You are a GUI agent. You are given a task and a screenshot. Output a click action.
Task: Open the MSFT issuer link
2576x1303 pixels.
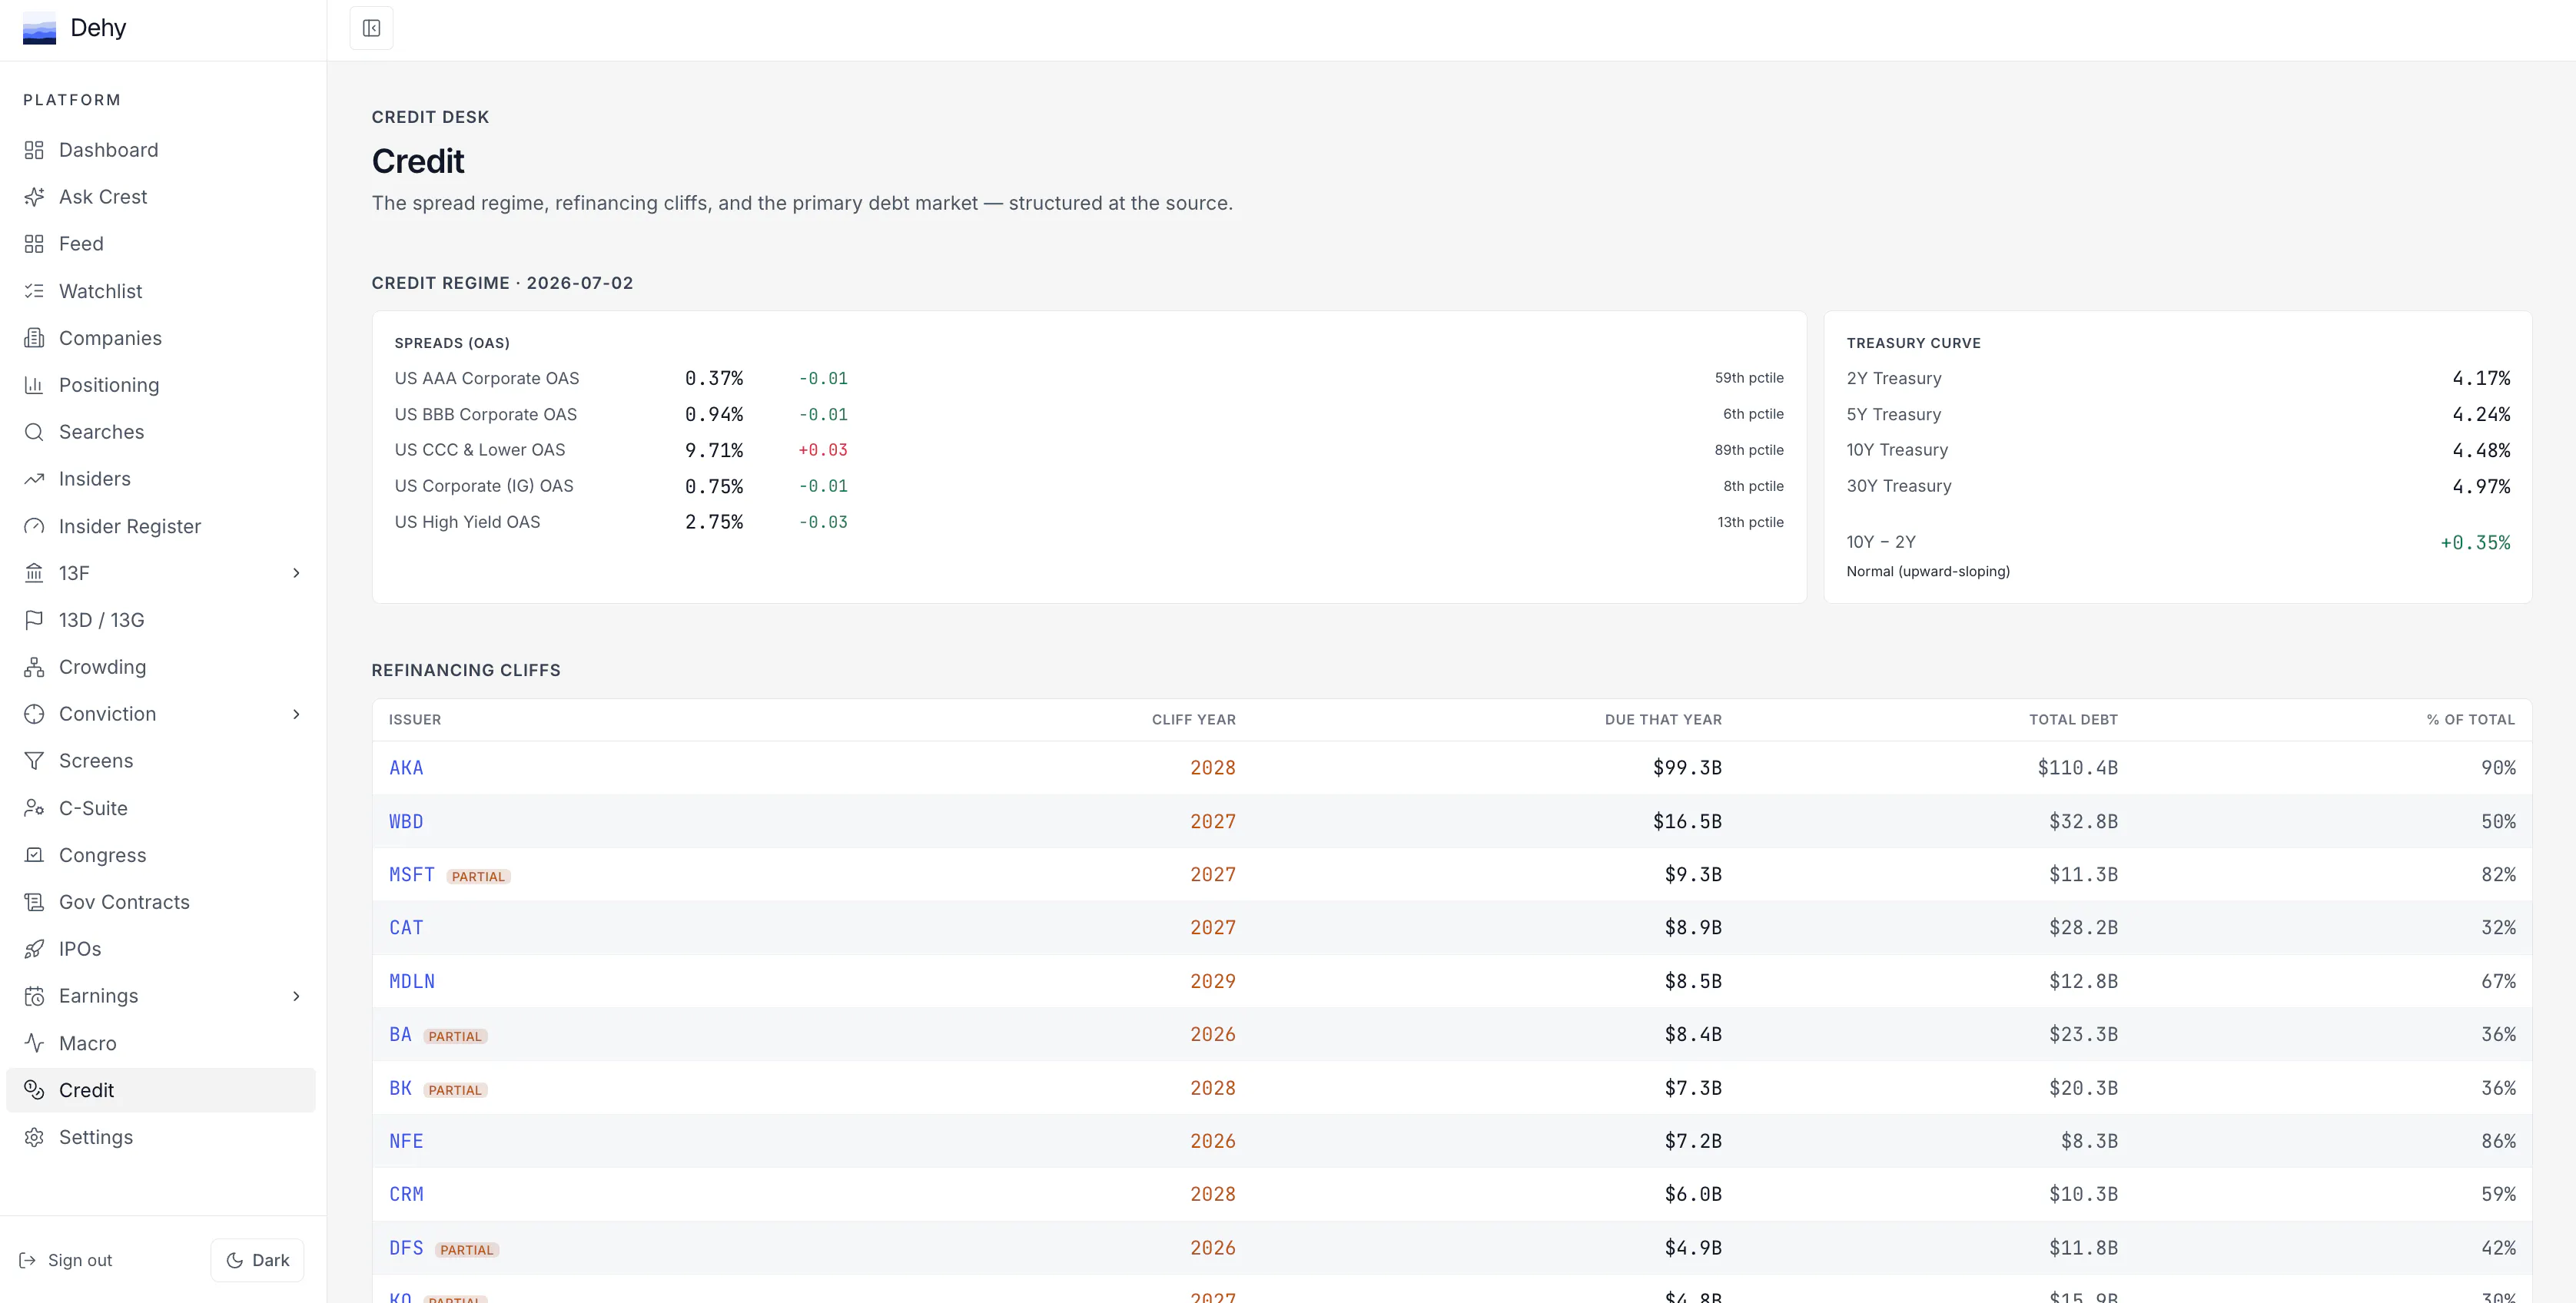[x=412, y=875]
